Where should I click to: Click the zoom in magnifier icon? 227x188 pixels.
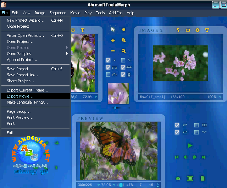[x=123, y=40]
